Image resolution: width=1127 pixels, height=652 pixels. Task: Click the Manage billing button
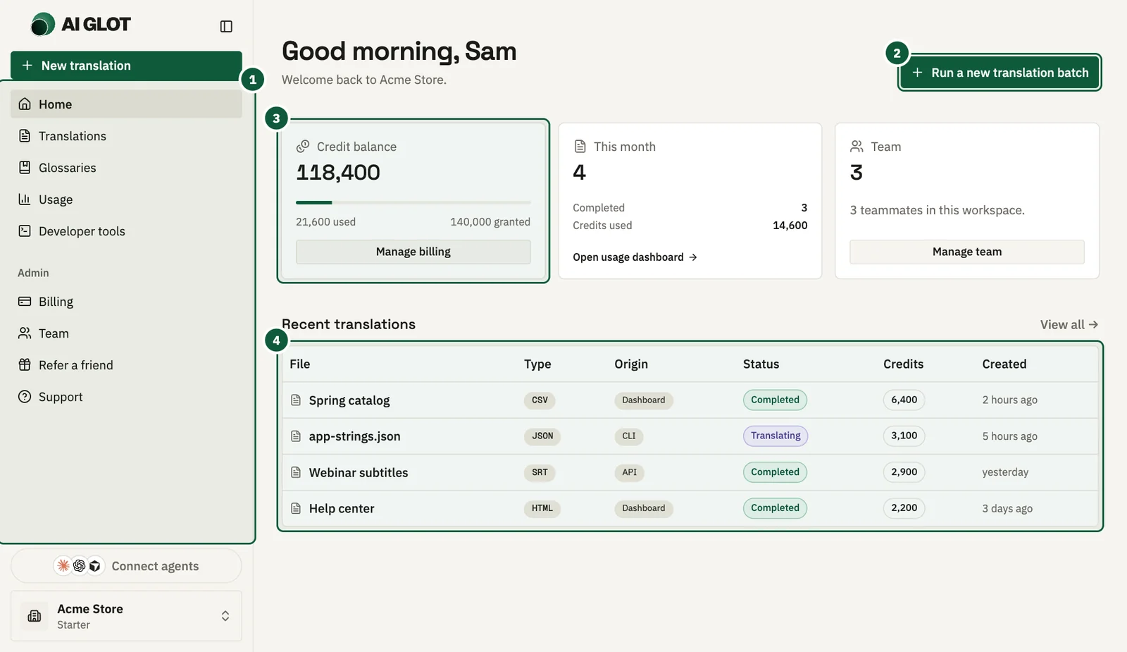pyautogui.click(x=413, y=252)
